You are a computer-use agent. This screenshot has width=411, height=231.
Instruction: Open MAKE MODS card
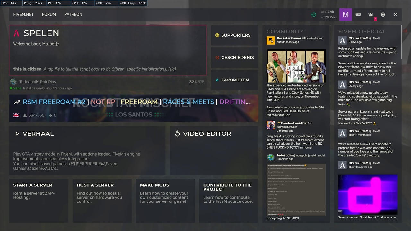tap(165, 201)
